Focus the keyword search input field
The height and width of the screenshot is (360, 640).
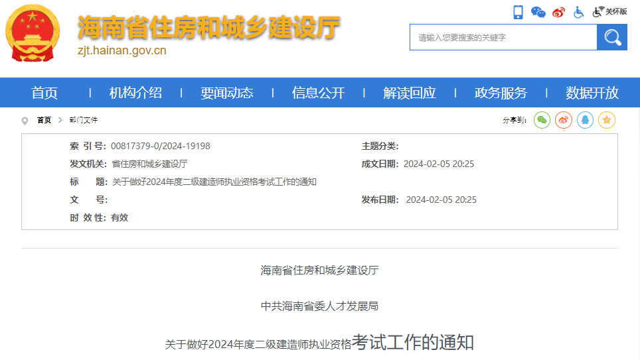(x=503, y=38)
